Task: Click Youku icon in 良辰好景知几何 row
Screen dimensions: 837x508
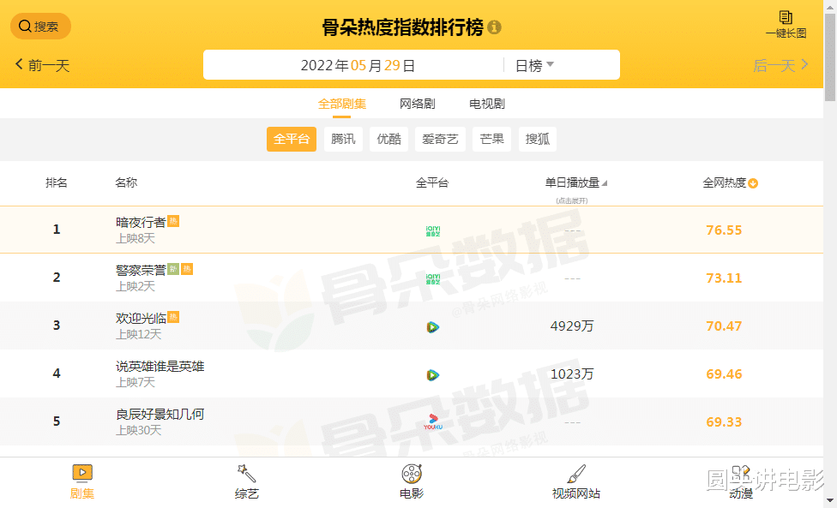Action: pos(433,421)
